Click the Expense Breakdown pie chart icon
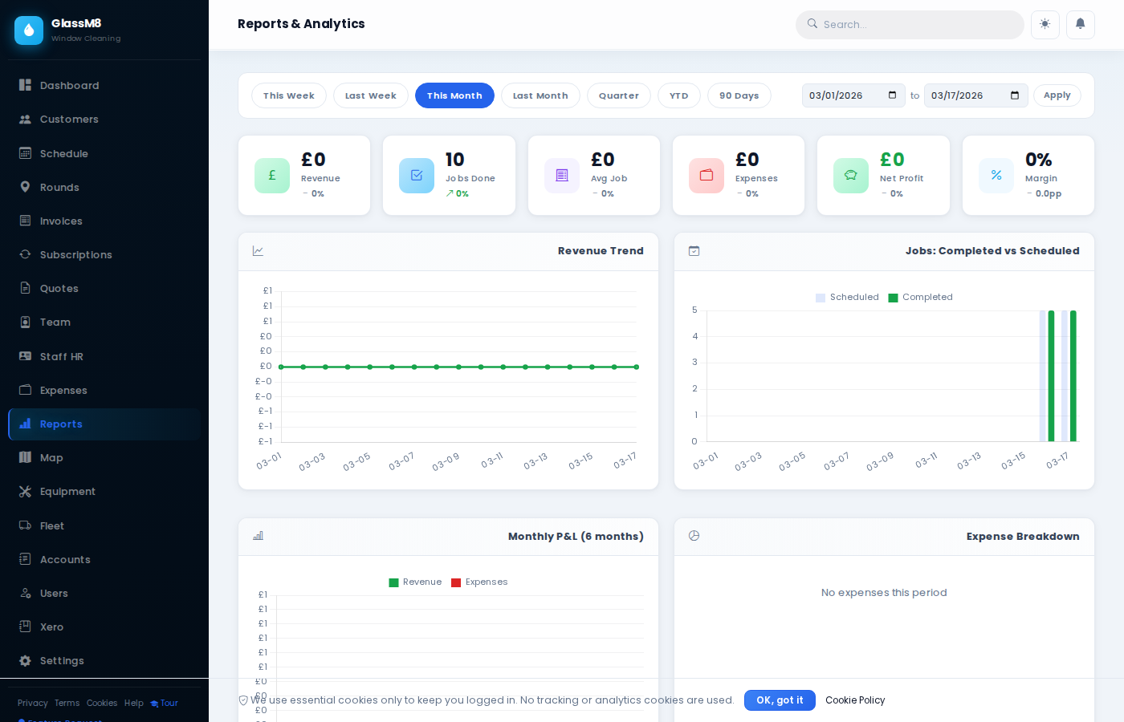Image resolution: width=1124 pixels, height=722 pixels. tap(694, 535)
